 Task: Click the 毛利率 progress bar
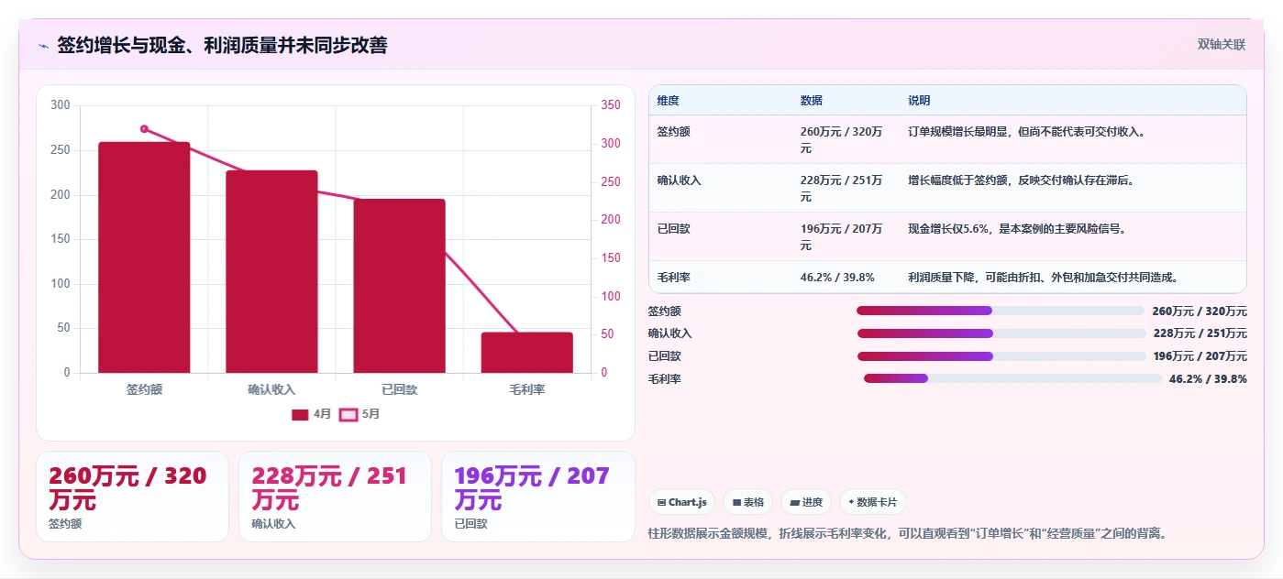(x=1012, y=378)
